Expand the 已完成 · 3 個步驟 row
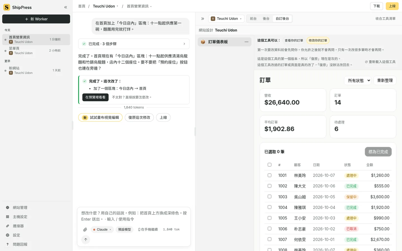This screenshot has width=402, height=251. (134, 44)
